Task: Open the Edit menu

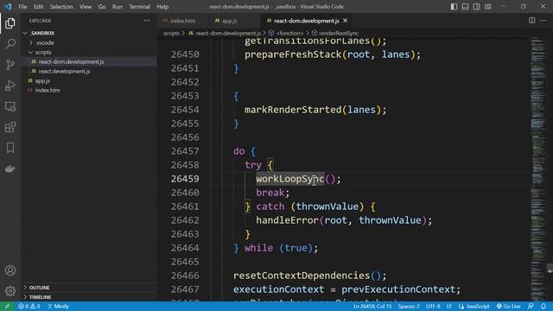Action: pos(38,7)
